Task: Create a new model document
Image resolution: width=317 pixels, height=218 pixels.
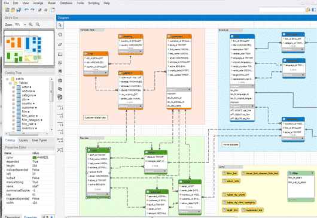Action: pos(7,10)
